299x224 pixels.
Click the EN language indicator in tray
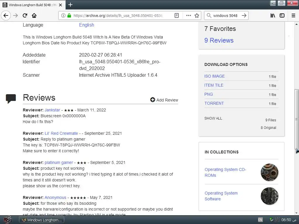pyautogui.click(x=260, y=220)
